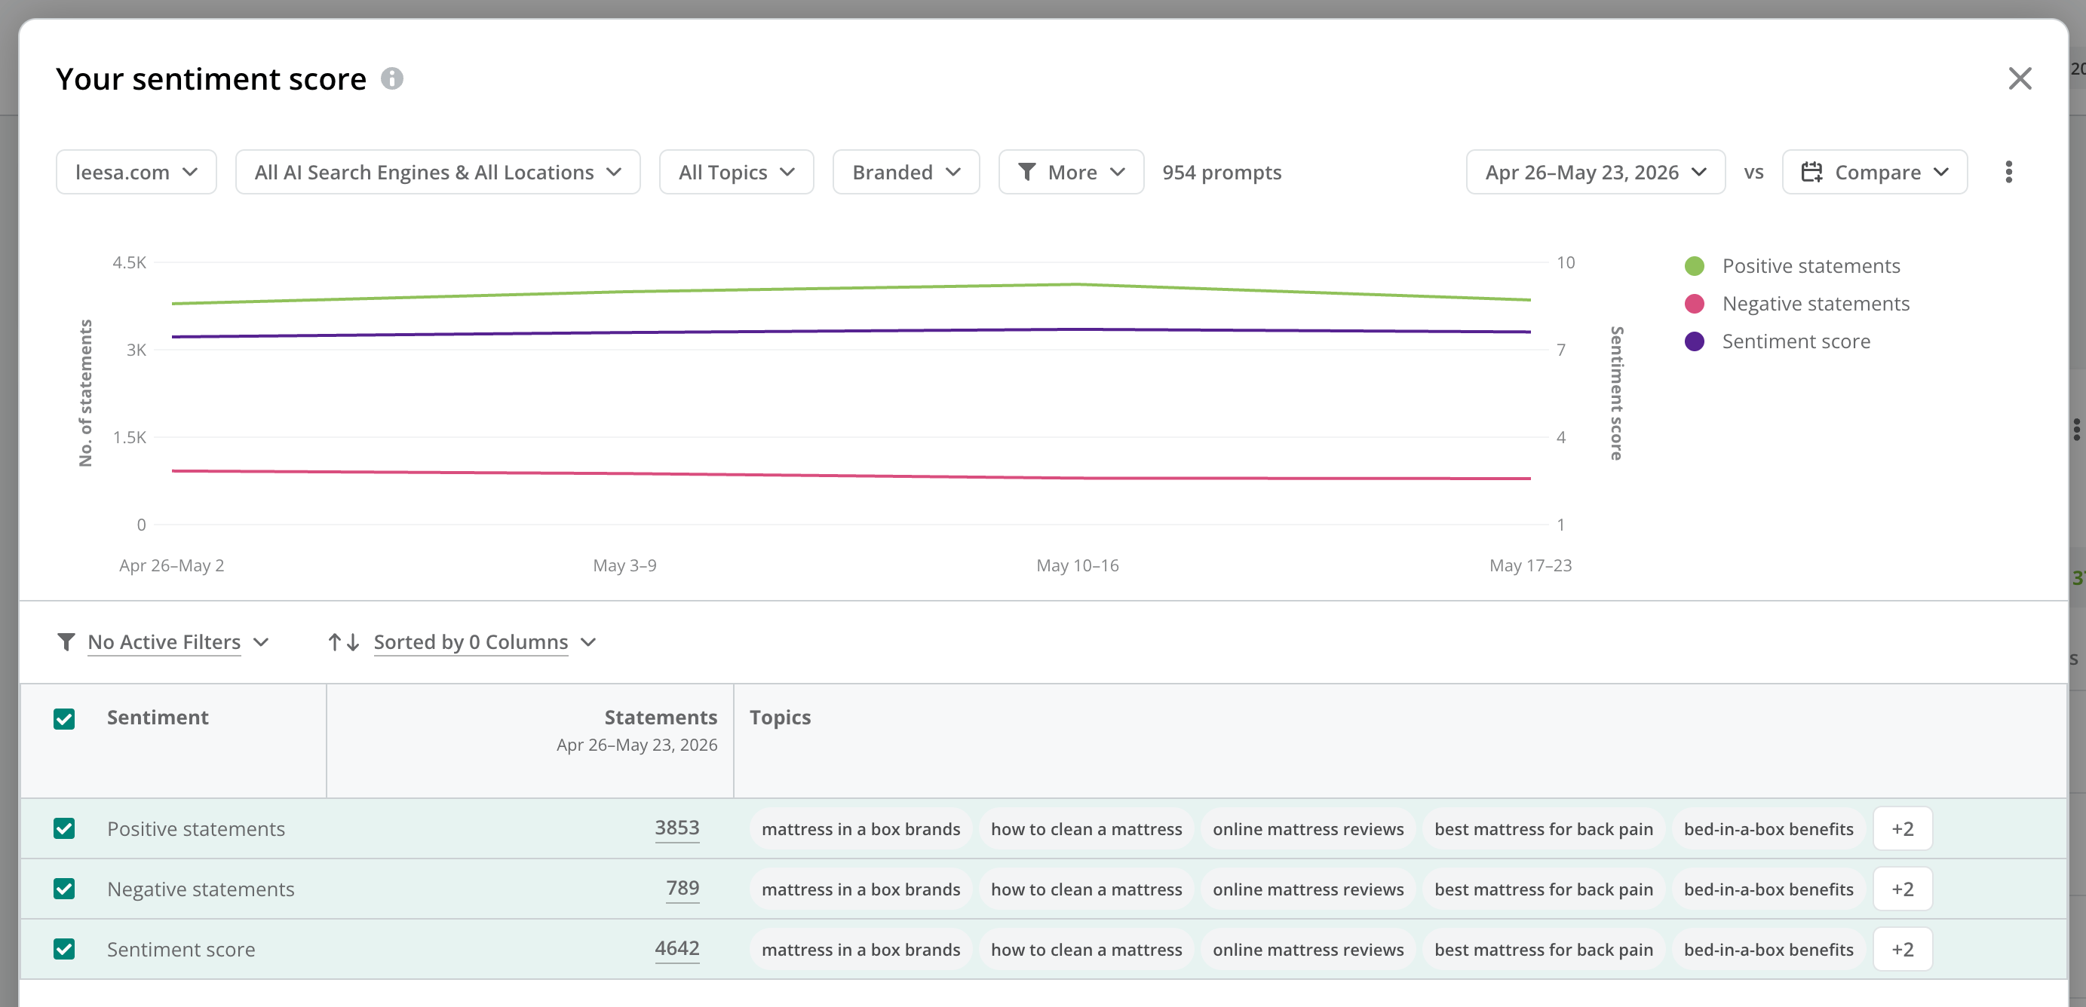Viewport: 2086px width, 1007px height.
Task: Uncheck the Negative statements row checkbox
Action: (64, 889)
